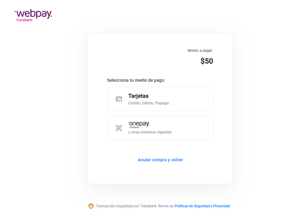Image resolution: width=306 pixels, height=220 pixels.
Task: Click the Tarjetas heading text
Action: click(138, 96)
